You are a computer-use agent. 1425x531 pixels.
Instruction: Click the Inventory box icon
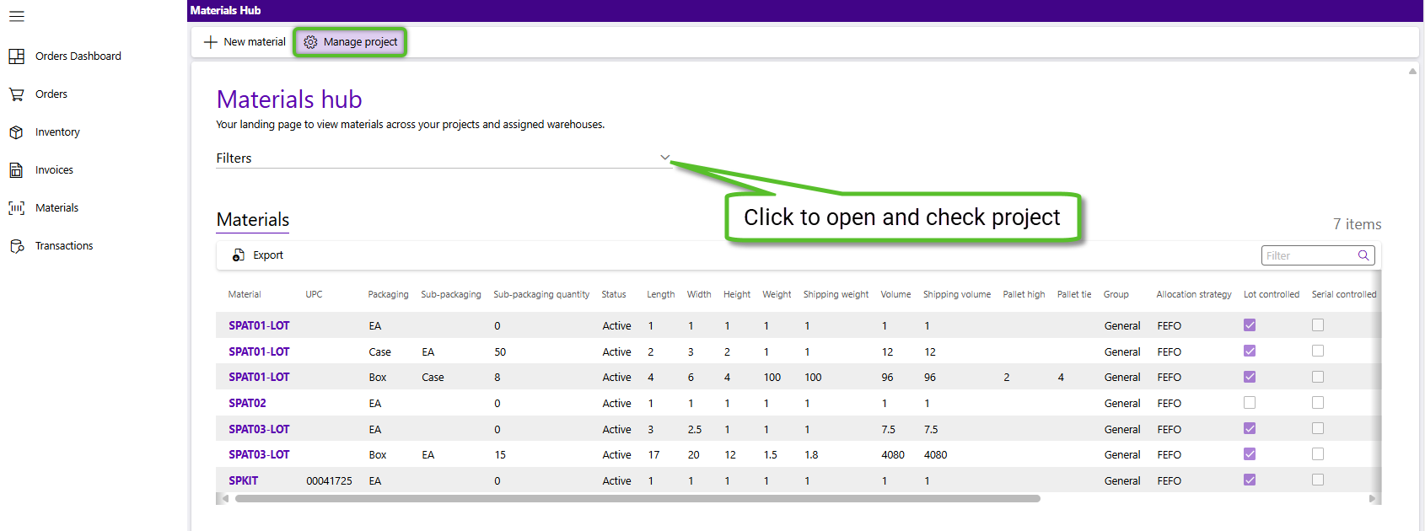[x=17, y=132]
